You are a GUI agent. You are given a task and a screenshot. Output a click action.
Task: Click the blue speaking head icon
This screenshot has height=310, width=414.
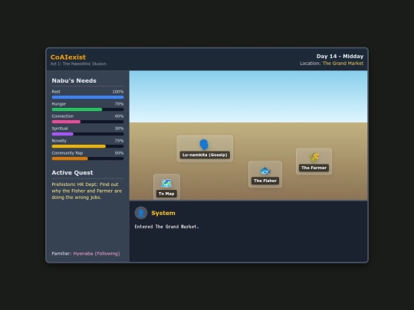click(x=204, y=145)
